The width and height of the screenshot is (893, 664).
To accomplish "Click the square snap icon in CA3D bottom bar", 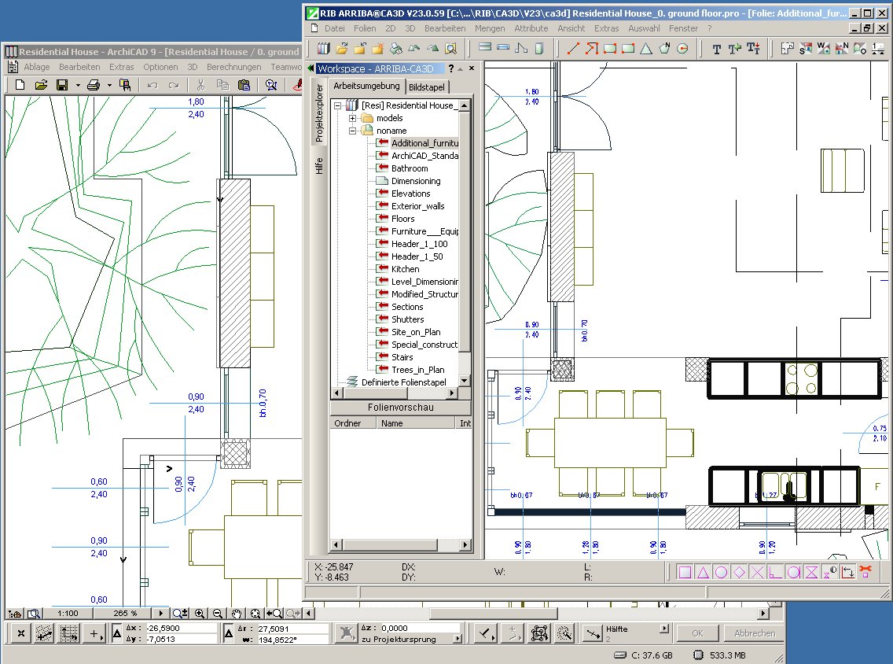I will [x=685, y=572].
